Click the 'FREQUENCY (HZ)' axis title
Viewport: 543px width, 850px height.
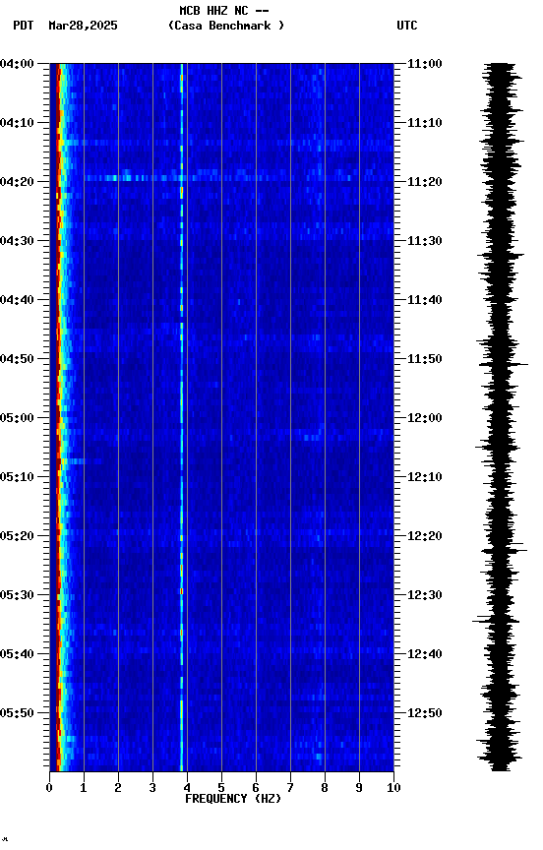(233, 799)
